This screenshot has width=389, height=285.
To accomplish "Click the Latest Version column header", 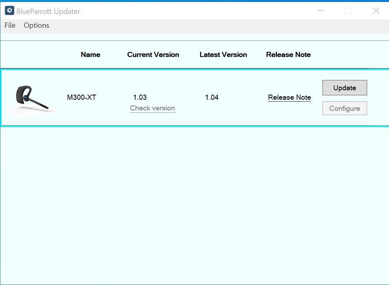I will point(223,55).
